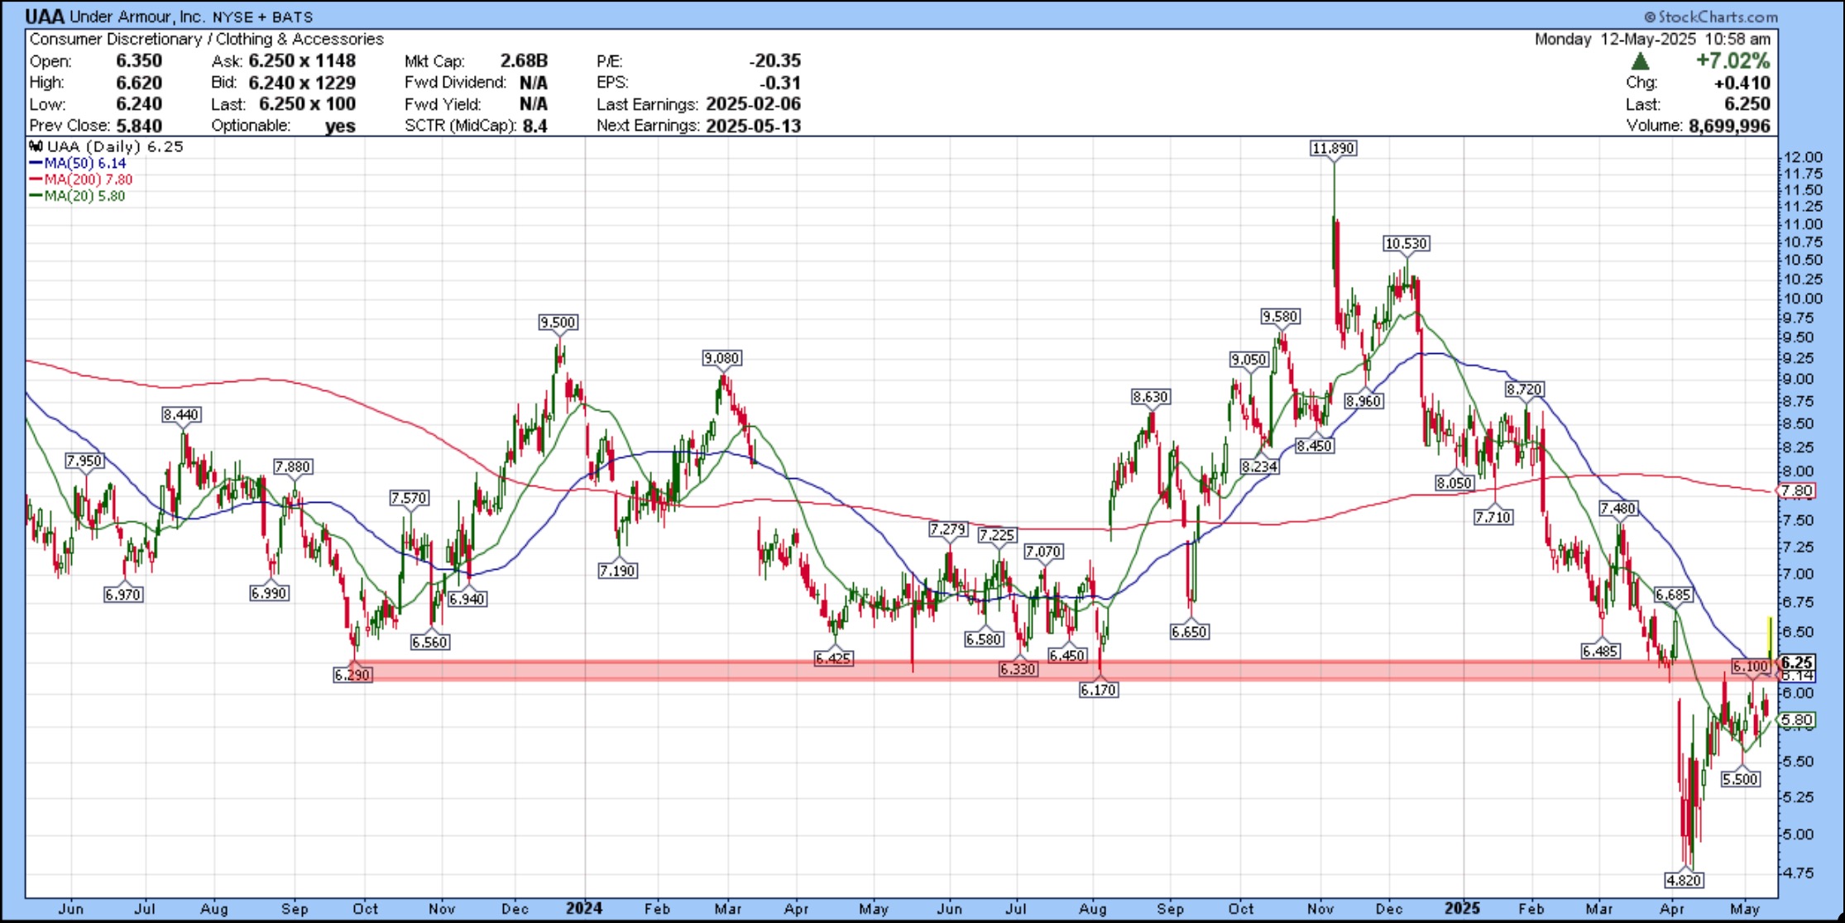
Task: Click the Last Earnings 2025-02-06 date
Action: pos(753,104)
